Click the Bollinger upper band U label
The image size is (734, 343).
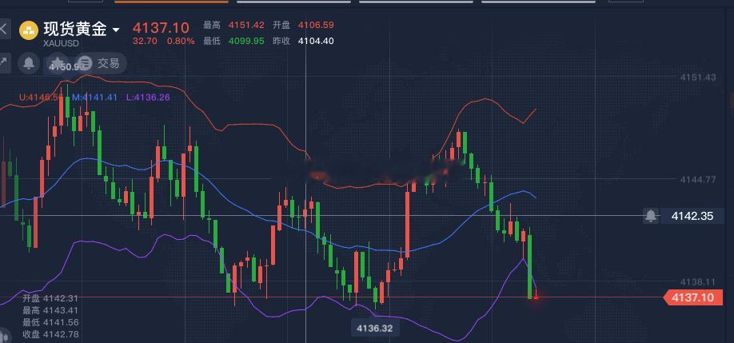click(x=42, y=98)
